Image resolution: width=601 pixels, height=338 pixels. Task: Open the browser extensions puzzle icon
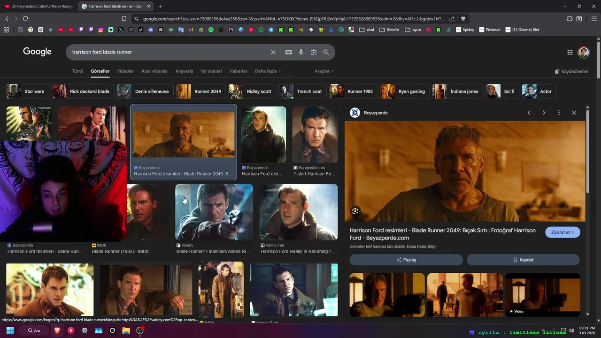(570, 19)
